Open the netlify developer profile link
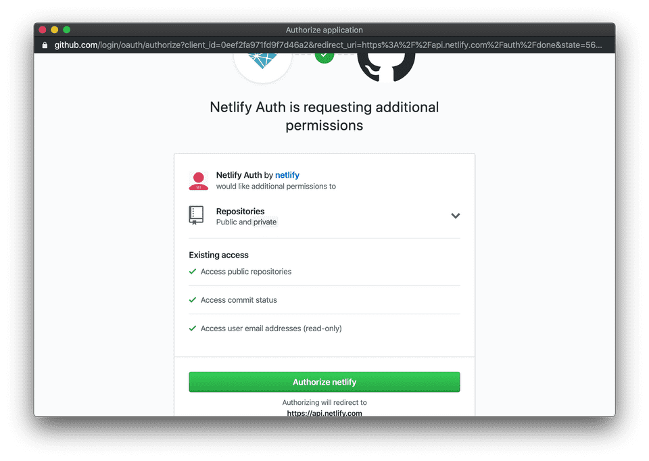The width and height of the screenshot is (649, 461). [287, 174]
